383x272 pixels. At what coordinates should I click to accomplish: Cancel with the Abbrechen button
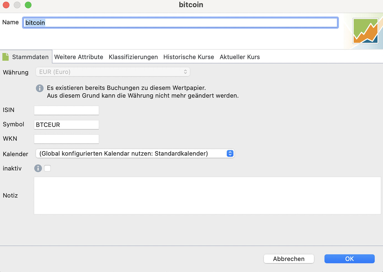(289, 259)
